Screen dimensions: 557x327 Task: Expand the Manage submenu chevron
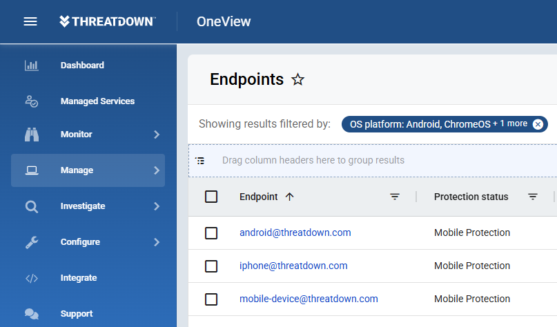coord(157,170)
